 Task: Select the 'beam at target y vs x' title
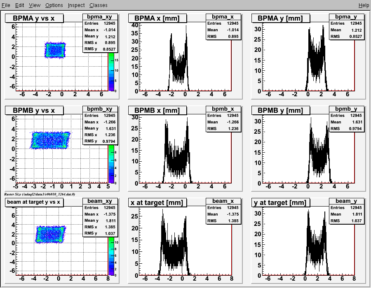tap(34, 202)
